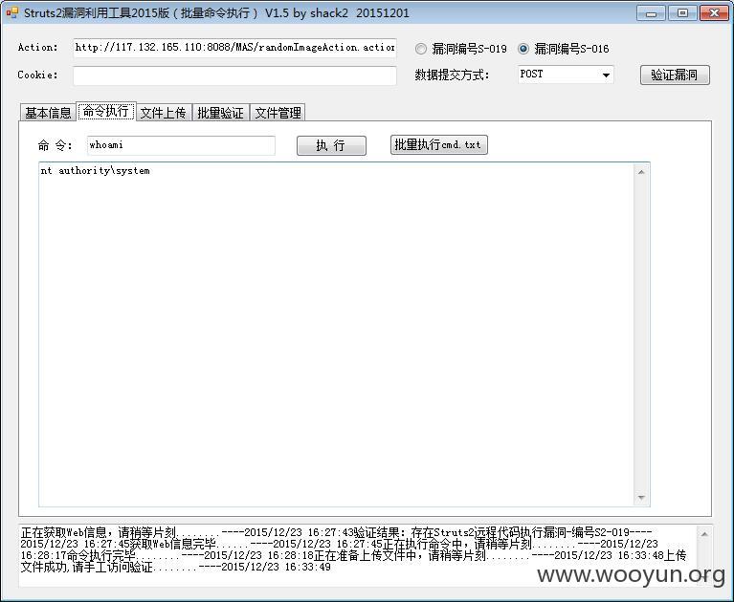Focus the Action URL input field
Image resolution: width=734 pixels, height=602 pixels.
coord(234,48)
